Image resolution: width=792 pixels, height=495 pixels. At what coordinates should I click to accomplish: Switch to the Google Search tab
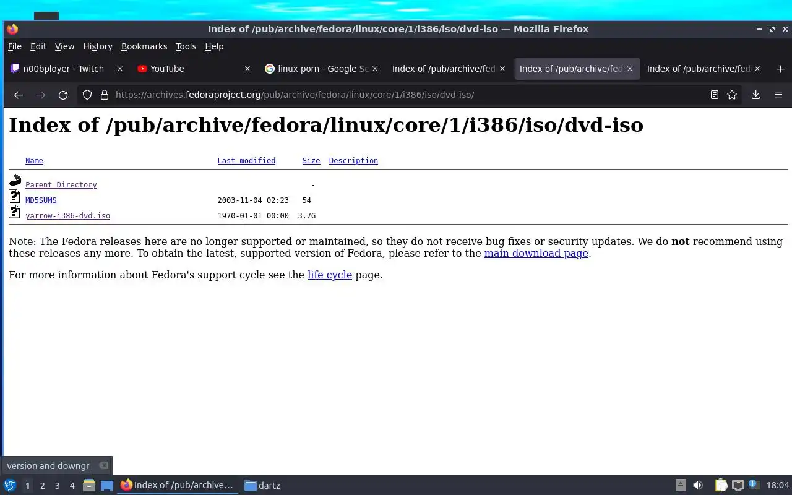pyautogui.click(x=322, y=69)
